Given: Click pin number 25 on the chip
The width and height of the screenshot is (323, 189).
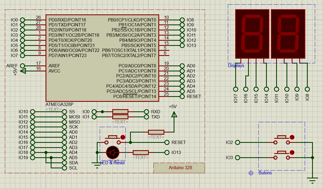Looking at the screenshot, I should tap(167, 94).
